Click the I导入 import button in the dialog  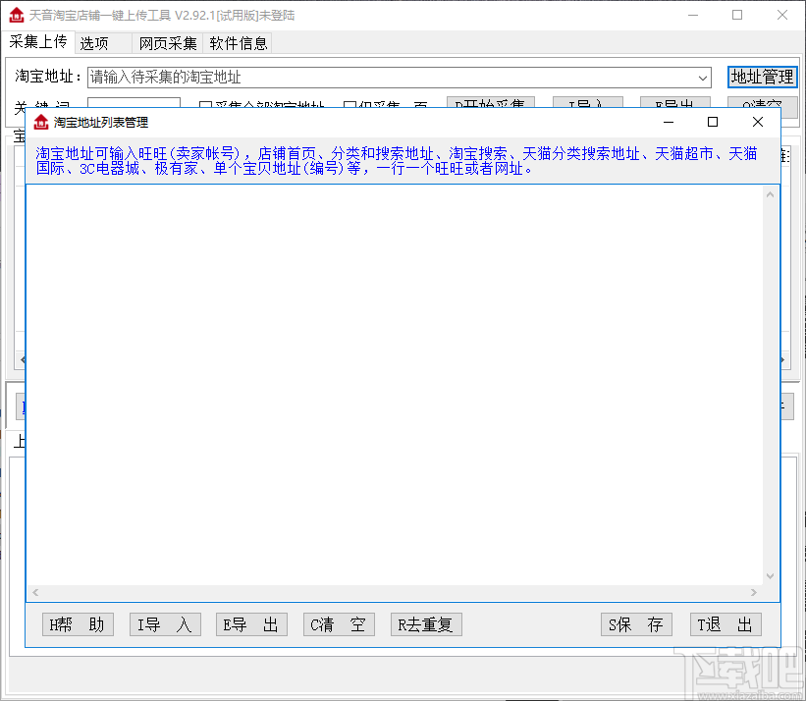click(x=164, y=624)
